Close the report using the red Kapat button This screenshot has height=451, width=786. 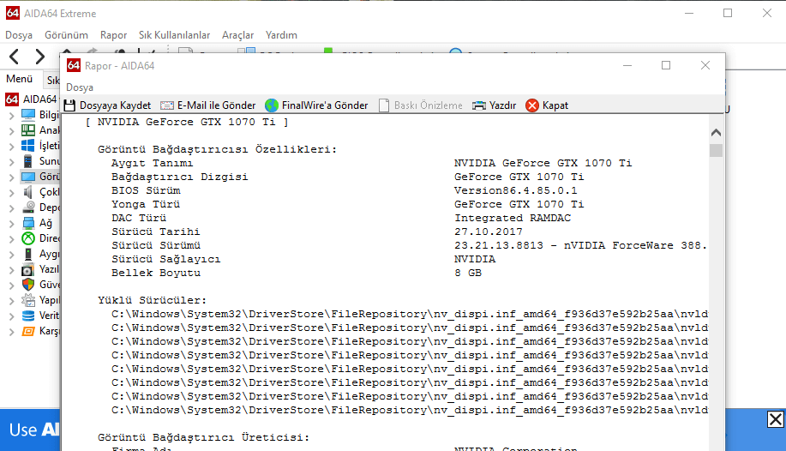tap(547, 105)
